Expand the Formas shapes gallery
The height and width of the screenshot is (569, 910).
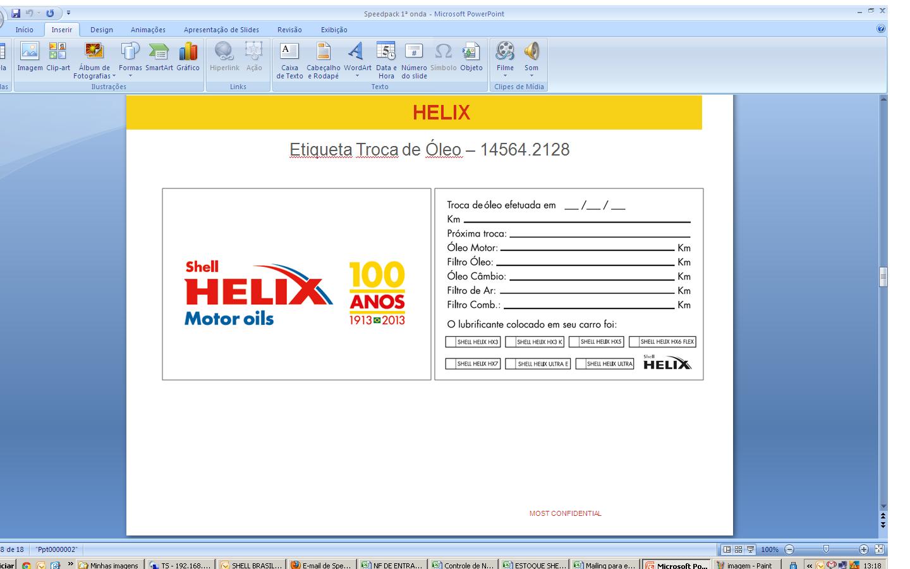tap(130, 76)
